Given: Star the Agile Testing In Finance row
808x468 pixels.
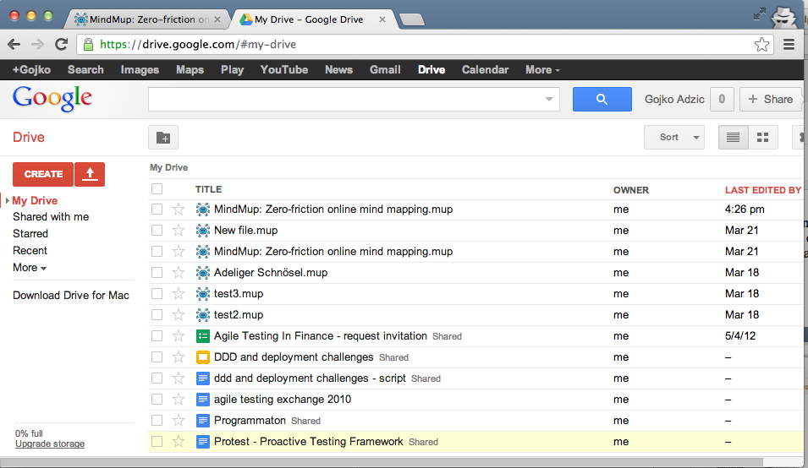Looking at the screenshot, I should pyautogui.click(x=179, y=336).
